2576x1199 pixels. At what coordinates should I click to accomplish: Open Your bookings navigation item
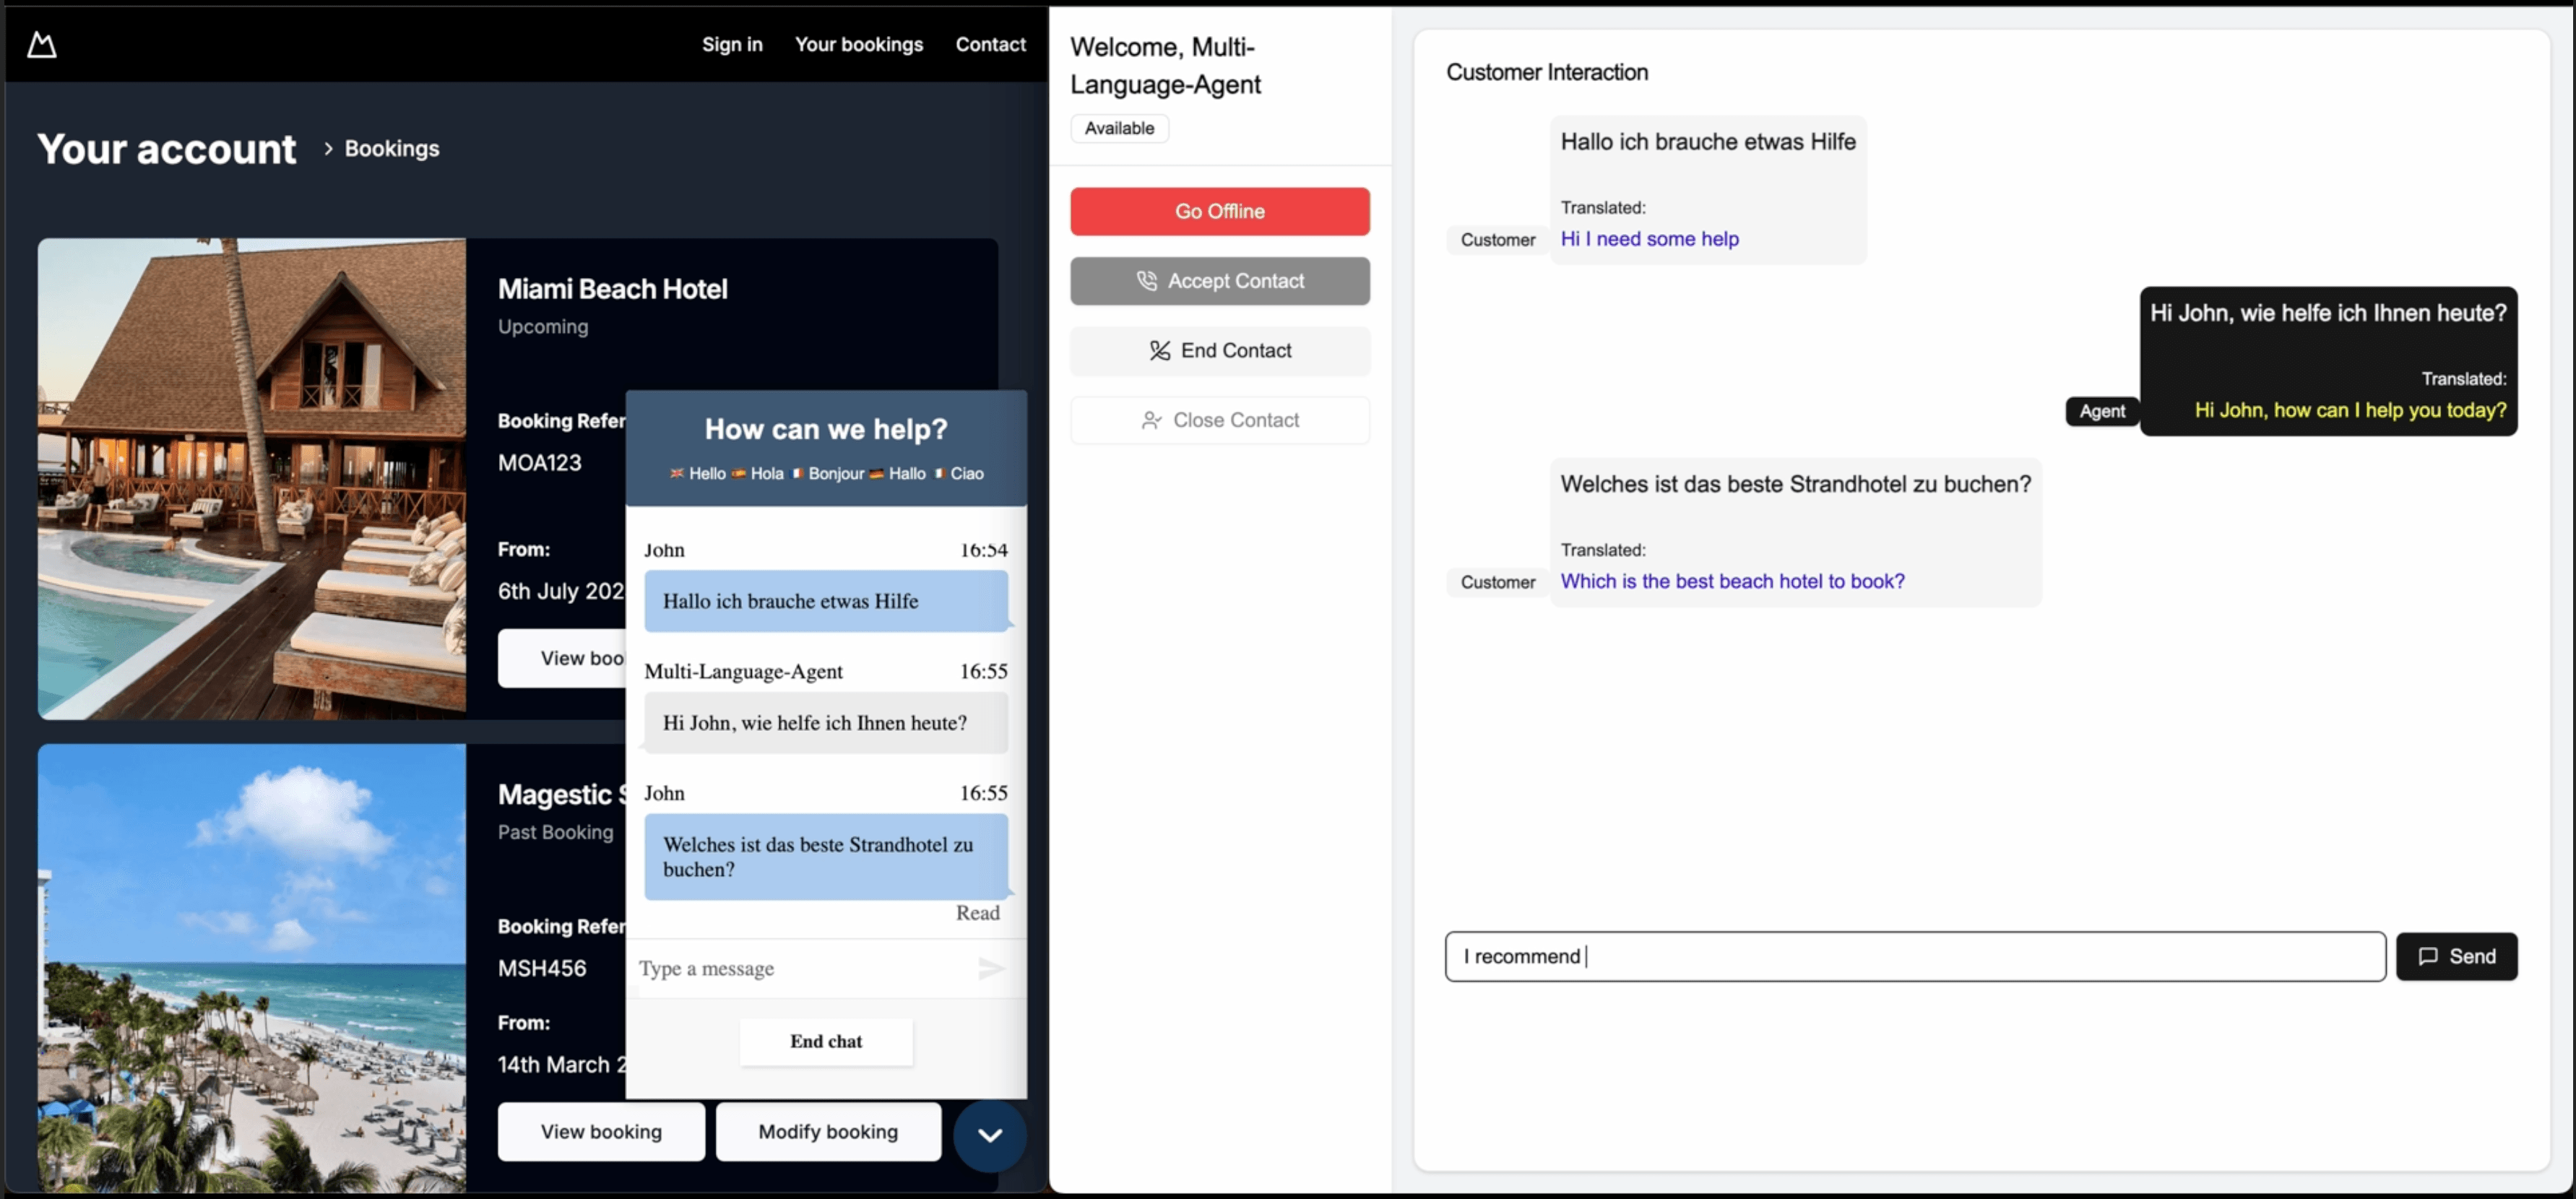click(x=858, y=44)
